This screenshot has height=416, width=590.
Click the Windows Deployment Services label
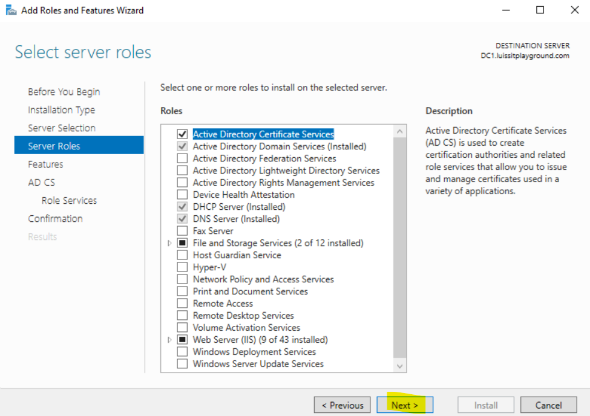pyautogui.click(x=254, y=352)
